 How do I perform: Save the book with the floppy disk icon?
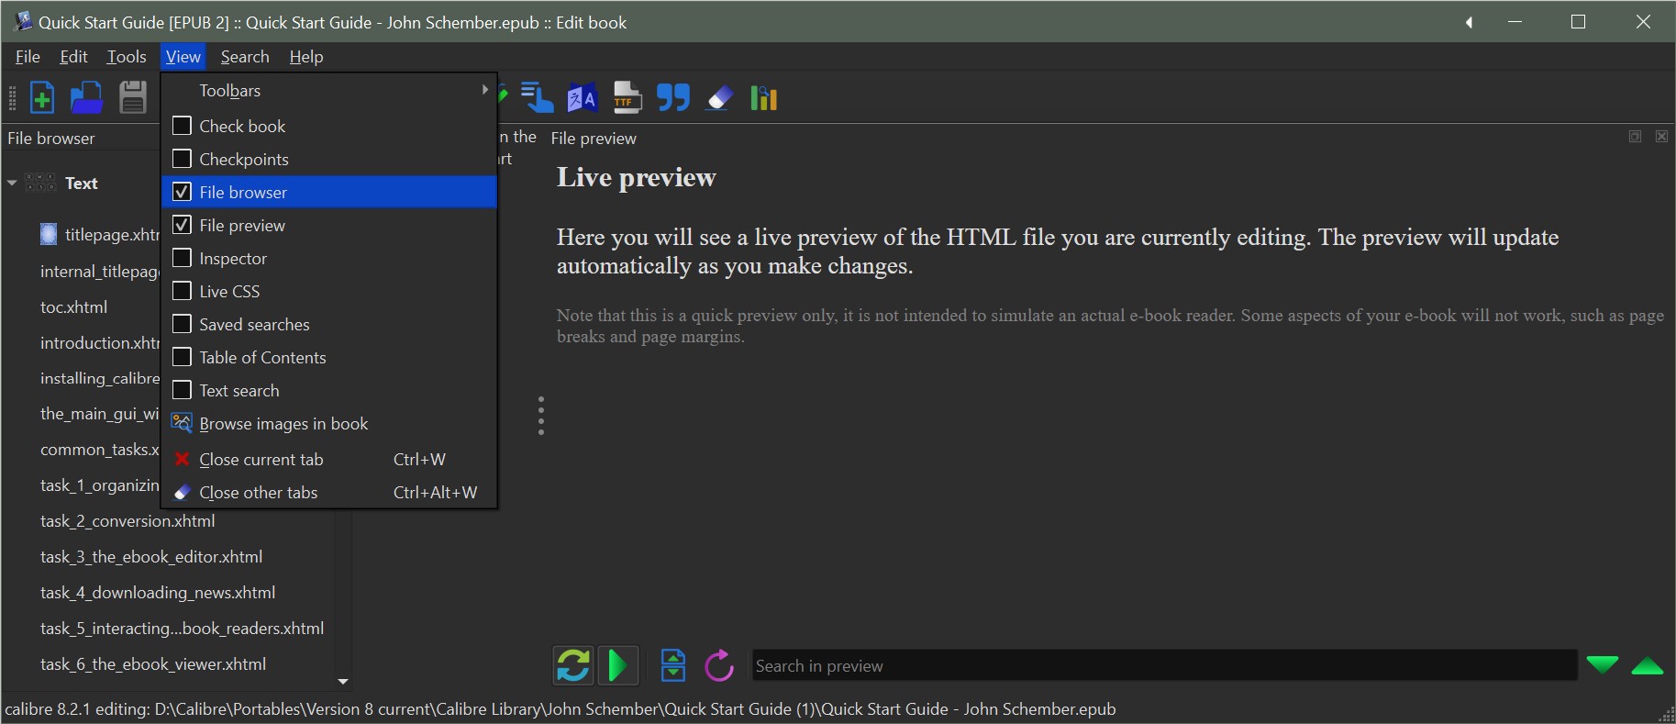click(133, 97)
